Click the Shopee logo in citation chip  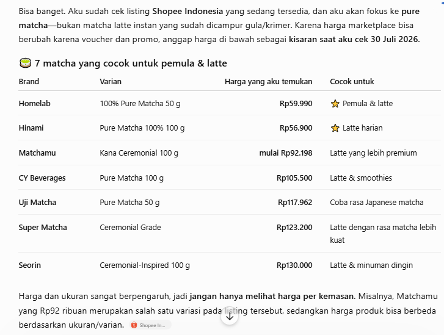[134, 325]
